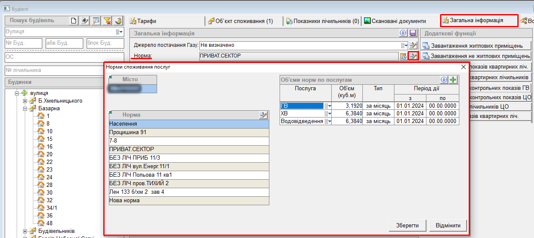Open the Водовідведення service dropdown
The image size is (534, 238).
point(327,121)
